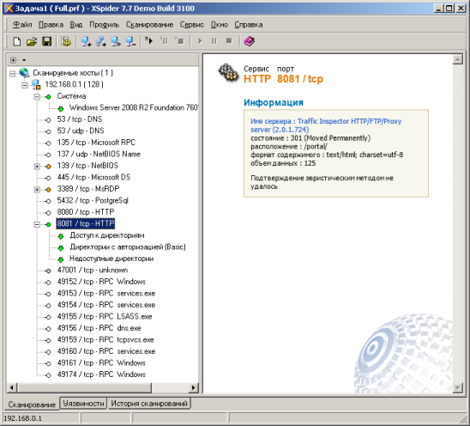Select Windows Server 2008 R2 Foundation tree item
The height and width of the screenshot is (426, 470).
pos(134,107)
